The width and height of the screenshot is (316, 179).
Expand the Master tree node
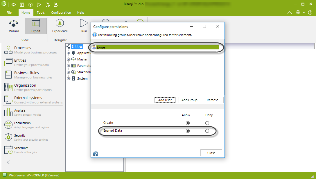(x=68, y=60)
